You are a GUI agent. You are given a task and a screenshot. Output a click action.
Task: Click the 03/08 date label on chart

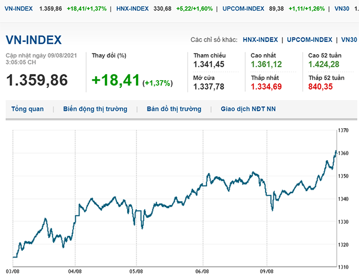pos(13,271)
